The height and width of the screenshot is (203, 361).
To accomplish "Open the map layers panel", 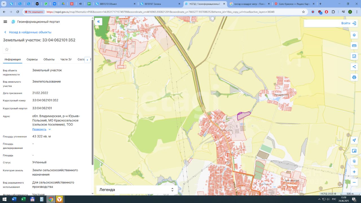I will (354, 35).
